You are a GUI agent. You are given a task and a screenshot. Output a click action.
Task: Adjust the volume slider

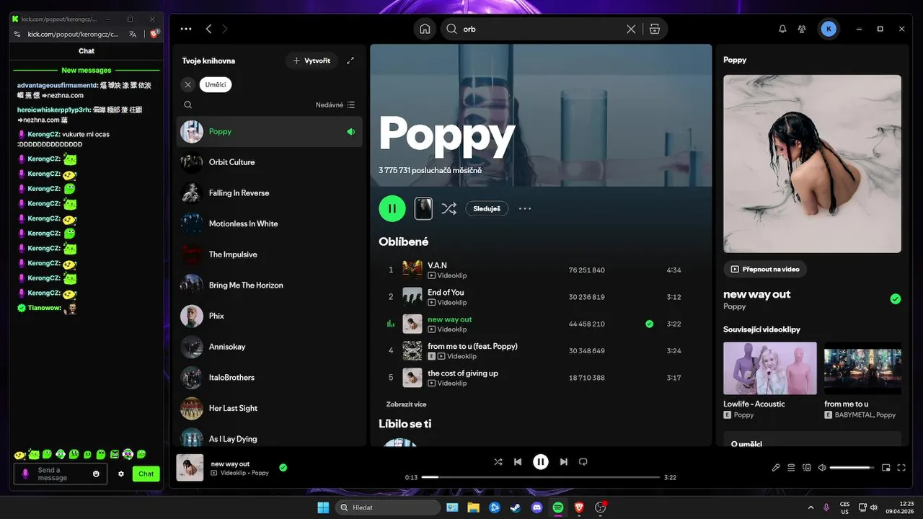pyautogui.click(x=852, y=467)
